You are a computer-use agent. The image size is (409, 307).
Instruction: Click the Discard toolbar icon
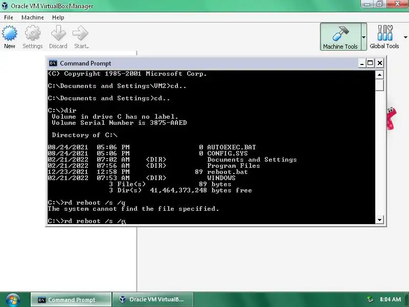pos(58,33)
